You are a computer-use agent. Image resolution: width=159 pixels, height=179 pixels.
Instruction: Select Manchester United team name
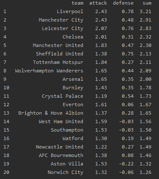pyautogui.click(x=58, y=45)
